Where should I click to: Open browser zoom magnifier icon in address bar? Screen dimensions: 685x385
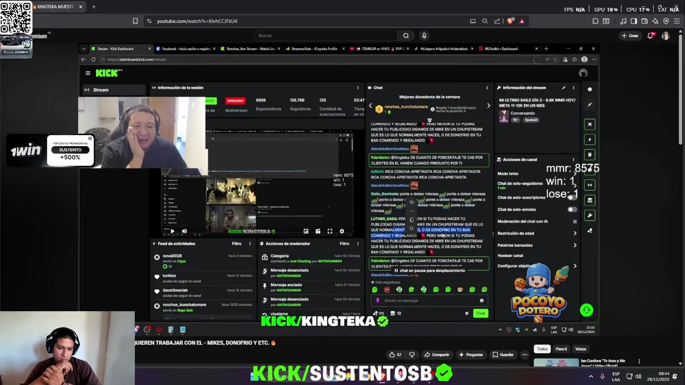coord(485,21)
